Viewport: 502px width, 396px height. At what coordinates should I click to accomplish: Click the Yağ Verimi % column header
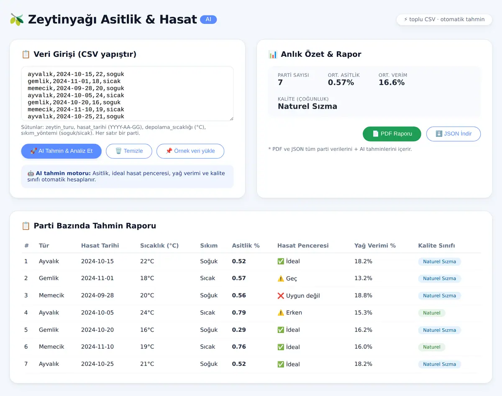[375, 246]
